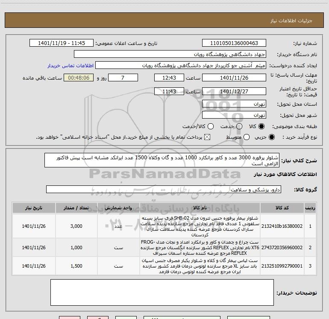
Task: Click the countdown timer 00:48:06
Action: [79, 78]
